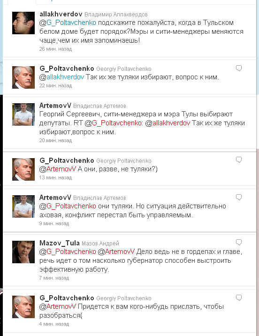Click conversation bubble on the 9 мин. назад ArtemovV tweet
This screenshot has height=336, width=259.
click(x=239, y=197)
